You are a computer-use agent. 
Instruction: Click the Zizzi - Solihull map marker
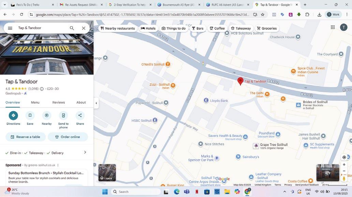pyautogui.click(x=173, y=85)
